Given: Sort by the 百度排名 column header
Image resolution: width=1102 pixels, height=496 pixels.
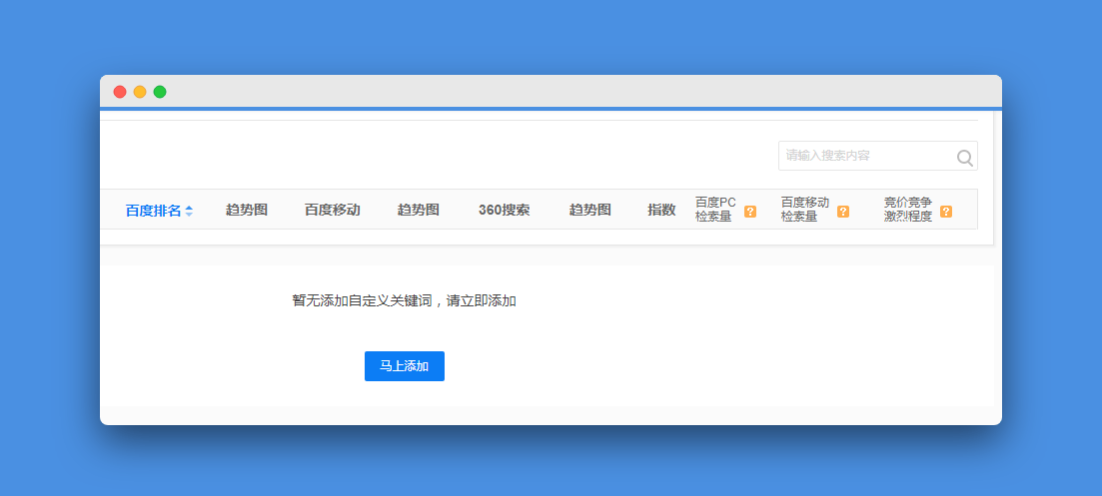Looking at the screenshot, I should click(x=153, y=211).
